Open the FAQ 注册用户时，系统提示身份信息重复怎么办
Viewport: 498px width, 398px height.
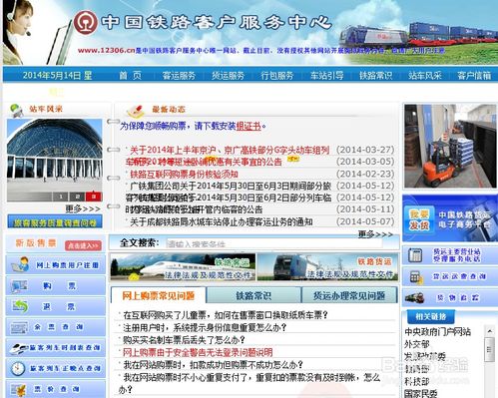pos(205,328)
